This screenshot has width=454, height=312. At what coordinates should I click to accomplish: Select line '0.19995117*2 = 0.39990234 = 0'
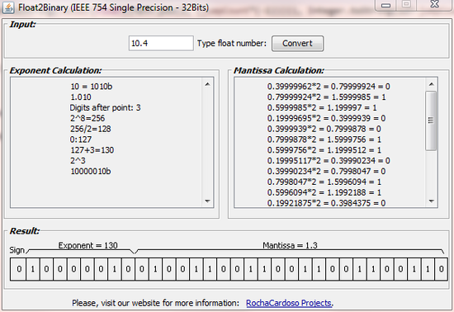coord(329,161)
